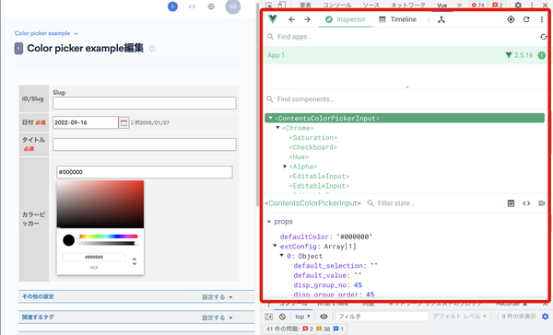This screenshot has width=553, height=335.
Task: Open the Vue devtools three-dot menu
Action: pyautogui.click(x=542, y=19)
